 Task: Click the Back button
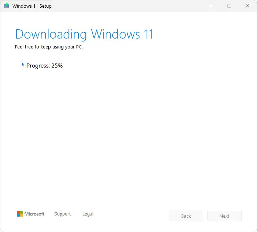[186, 216]
